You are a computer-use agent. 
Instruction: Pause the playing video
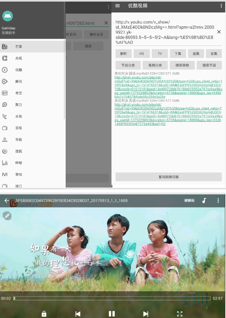click(x=112, y=314)
